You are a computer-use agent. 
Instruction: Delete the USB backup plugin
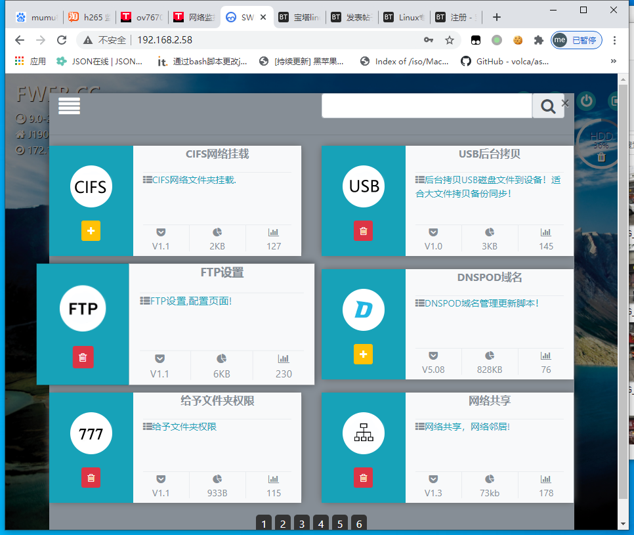[x=363, y=231]
